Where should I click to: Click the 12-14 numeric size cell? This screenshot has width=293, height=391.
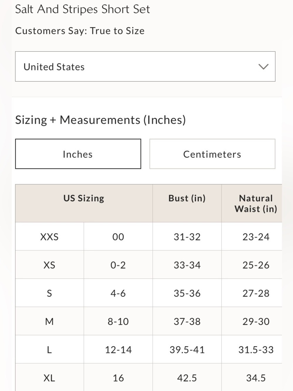[x=118, y=349]
